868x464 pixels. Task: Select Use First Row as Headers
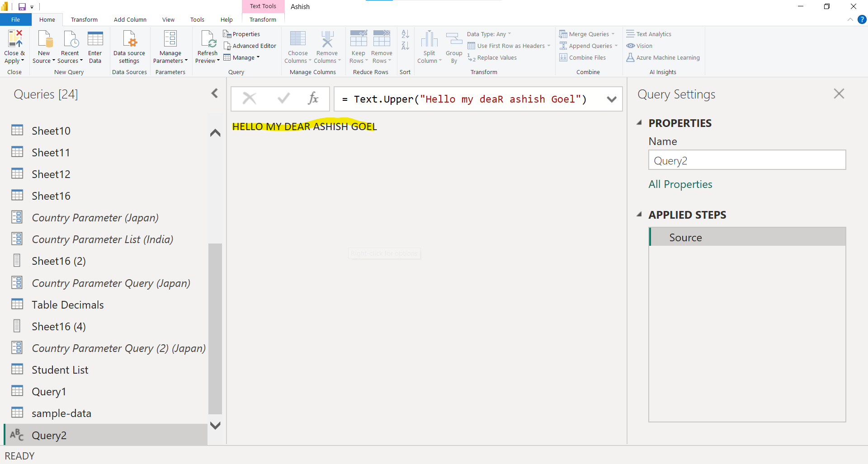click(x=508, y=46)
